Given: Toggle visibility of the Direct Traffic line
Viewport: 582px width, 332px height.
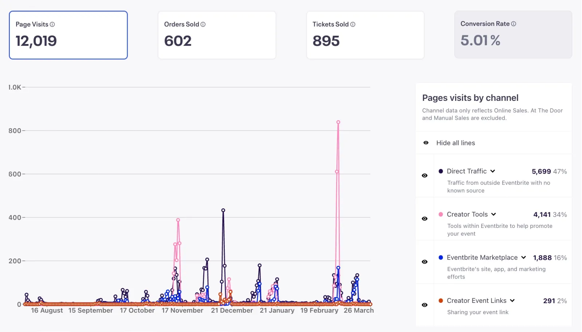Looking at the screenshot, I should point(425,175).
